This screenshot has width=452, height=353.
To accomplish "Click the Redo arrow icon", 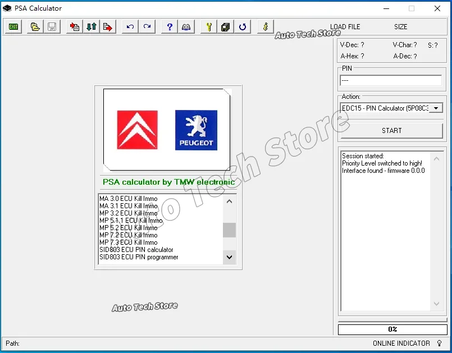I will click(147, 26).
